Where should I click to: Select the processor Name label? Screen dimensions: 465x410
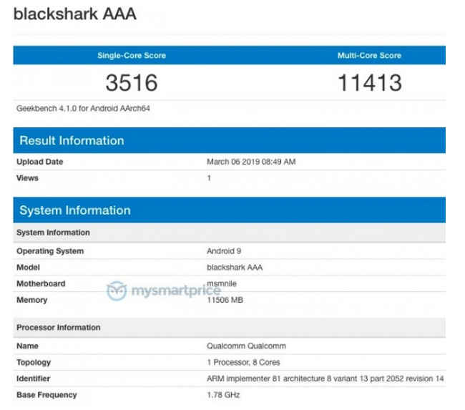coord(27,346)
